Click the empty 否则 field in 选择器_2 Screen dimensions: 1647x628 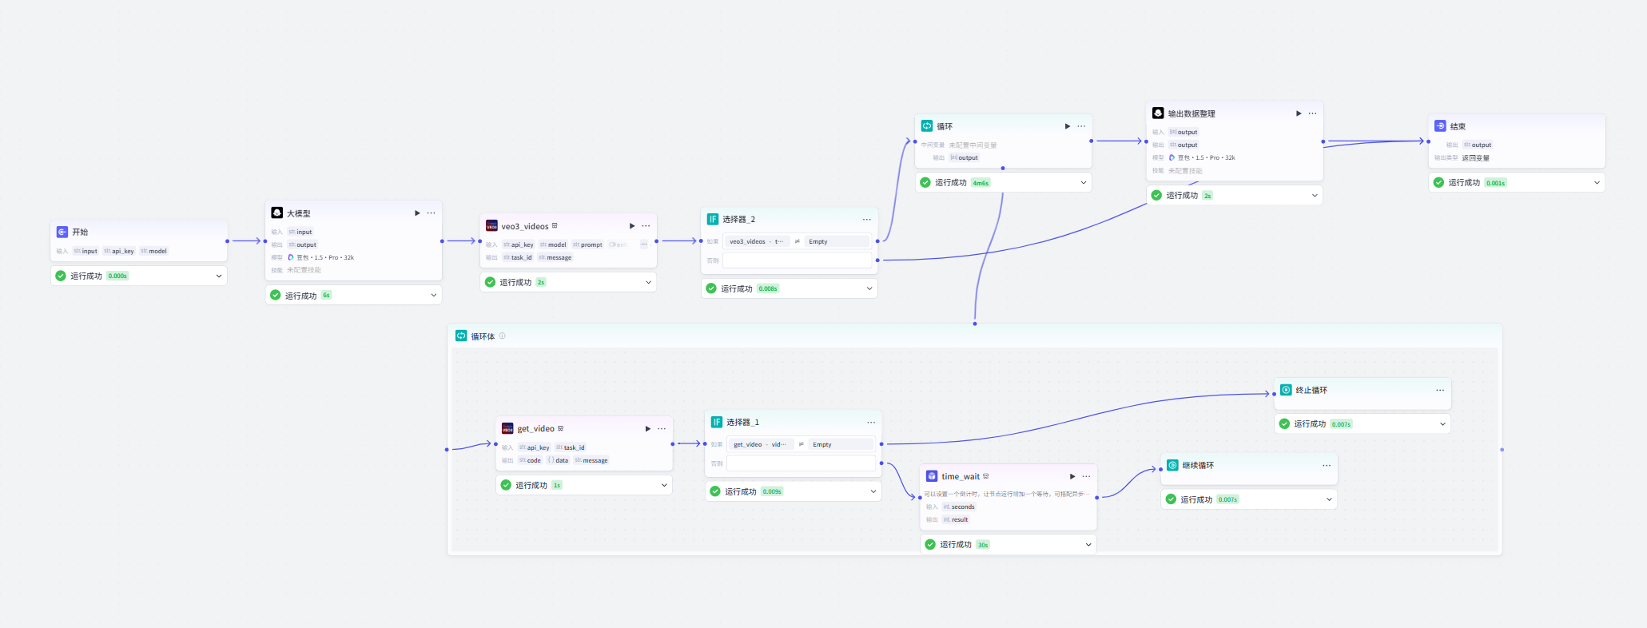pyautogui.click(x=797, y=260)
